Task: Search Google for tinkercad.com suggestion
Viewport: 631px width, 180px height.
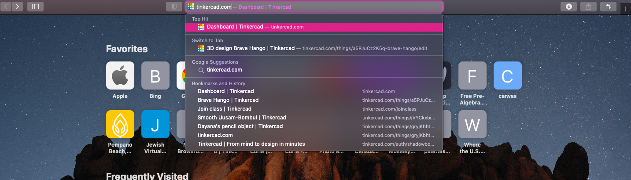Action: 314,70
